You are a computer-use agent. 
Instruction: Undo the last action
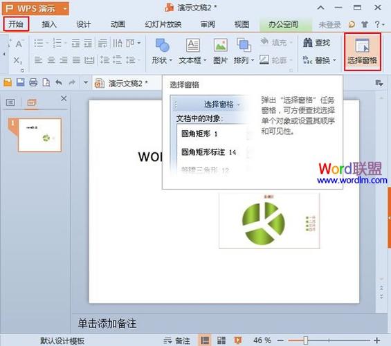(x=59, y=82)
